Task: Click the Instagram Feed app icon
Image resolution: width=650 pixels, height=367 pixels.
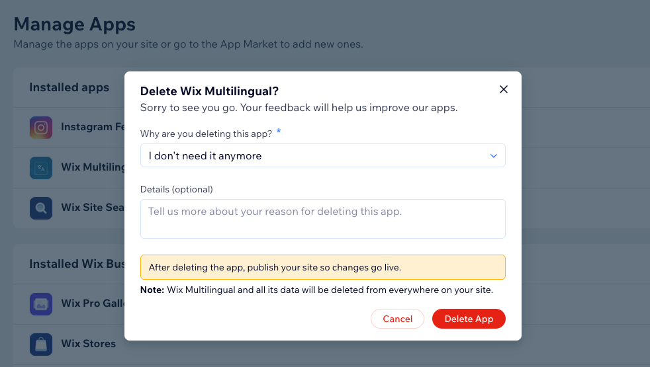Action: pyautogui.click(x=41, y=128)
